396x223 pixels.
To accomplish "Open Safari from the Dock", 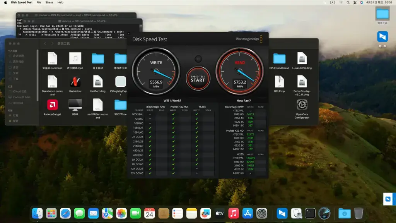I will [x=65, y=213].
